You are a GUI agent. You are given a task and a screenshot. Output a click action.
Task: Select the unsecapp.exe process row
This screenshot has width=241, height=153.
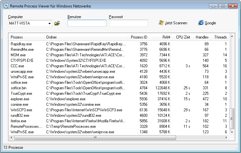tap(119, 71)
